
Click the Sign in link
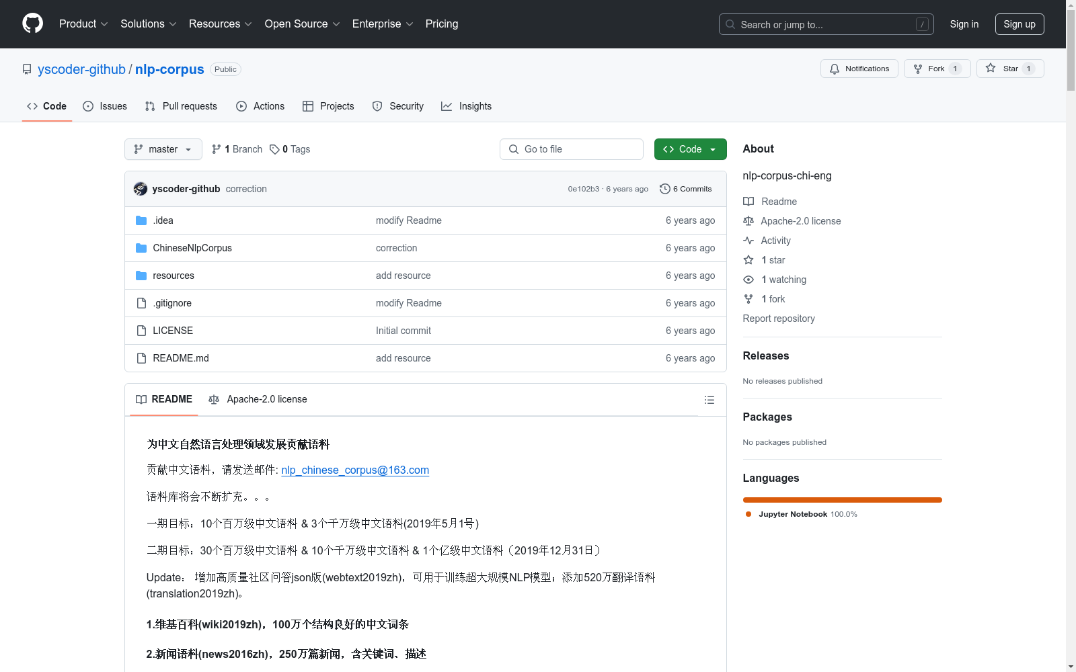tap(964, 24)
